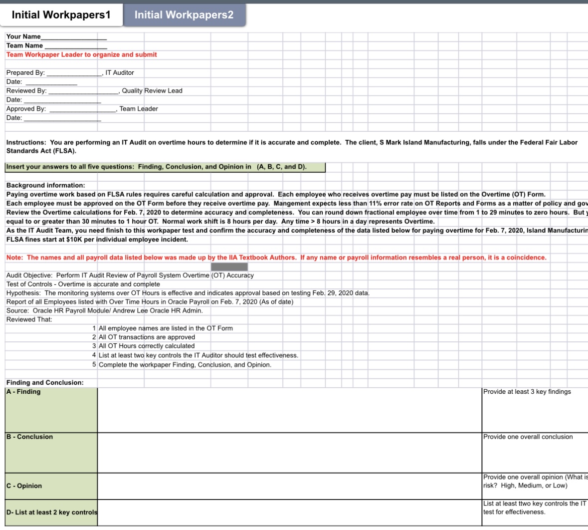
Task: Select the 'FLSA fines start at $10K' row
Action: pyautogui.click(x=97, y=239)
